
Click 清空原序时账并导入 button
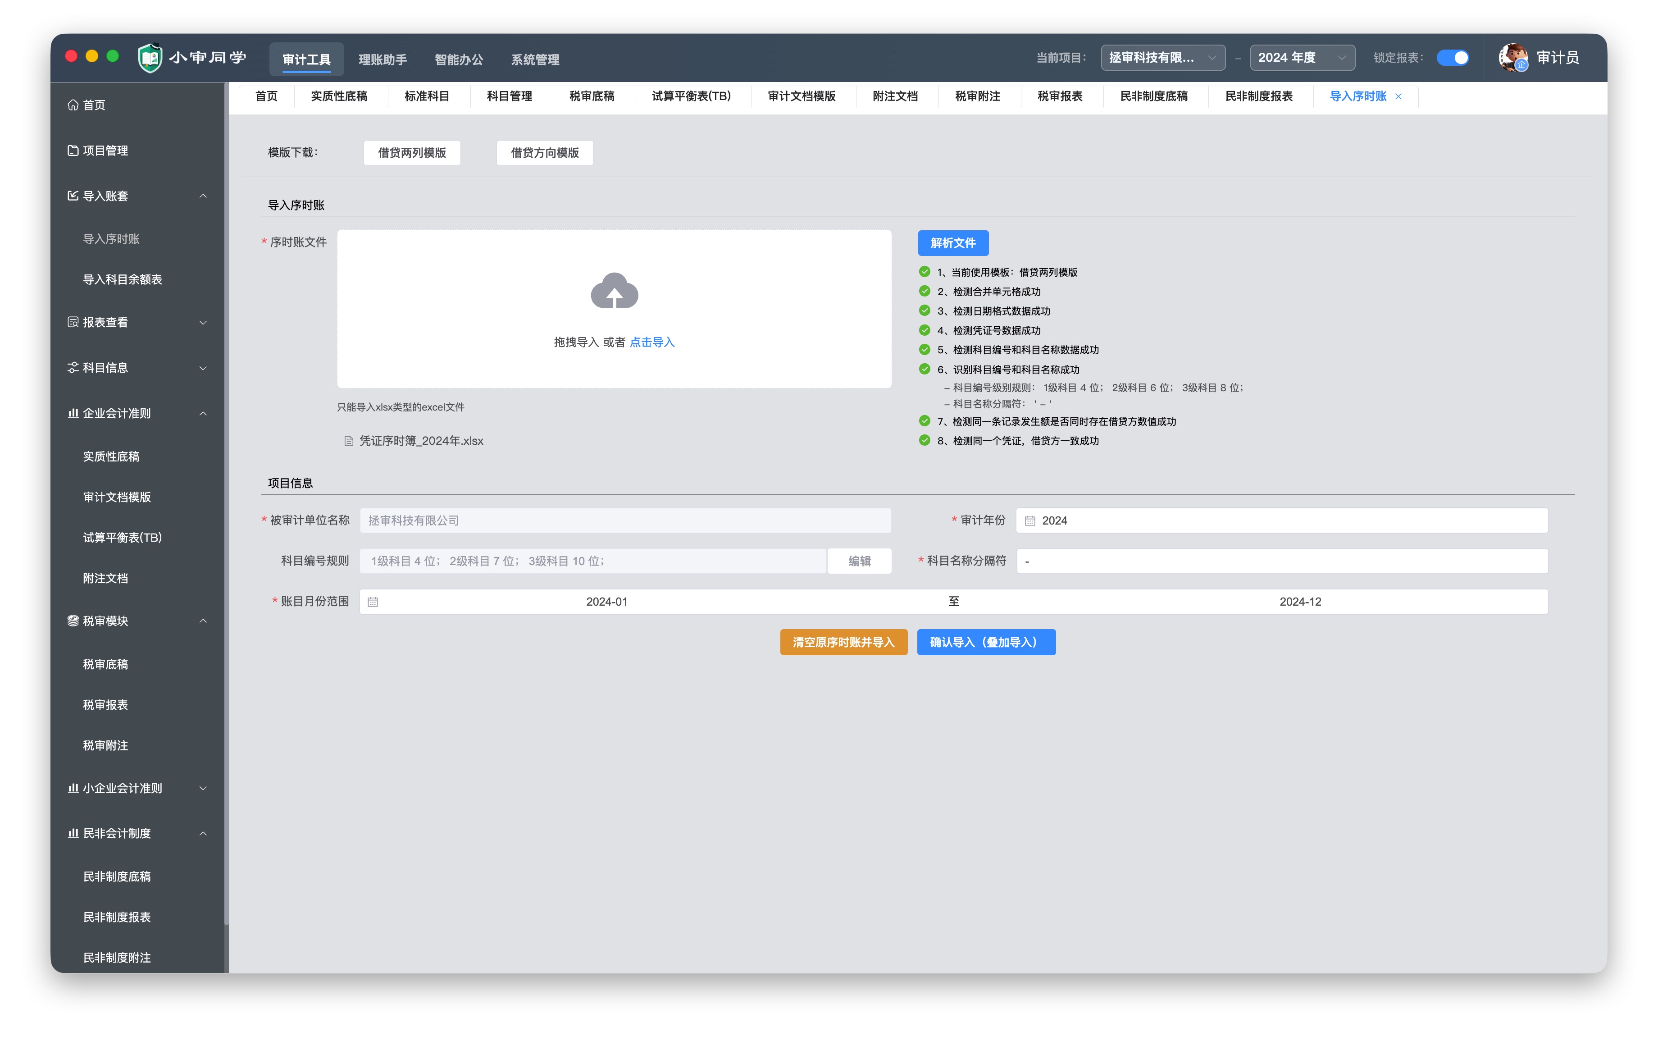point(843,642)
